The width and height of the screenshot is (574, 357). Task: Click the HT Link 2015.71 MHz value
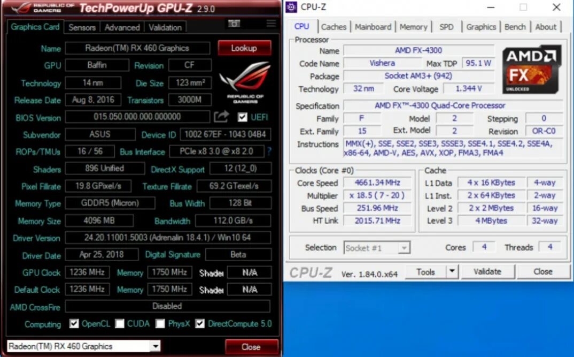click(x=377, y=221)
